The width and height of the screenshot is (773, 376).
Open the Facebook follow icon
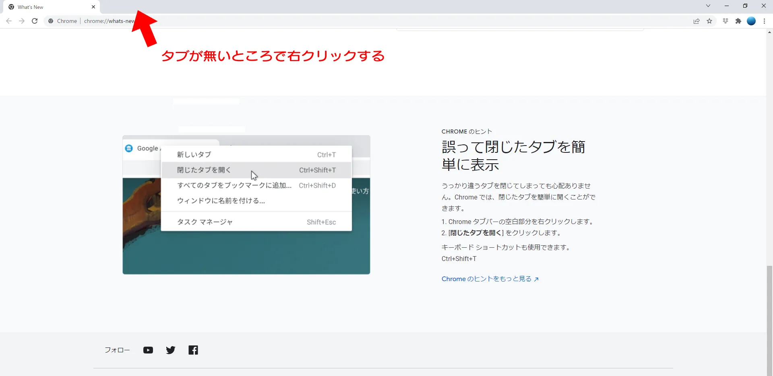coord(193,350)
